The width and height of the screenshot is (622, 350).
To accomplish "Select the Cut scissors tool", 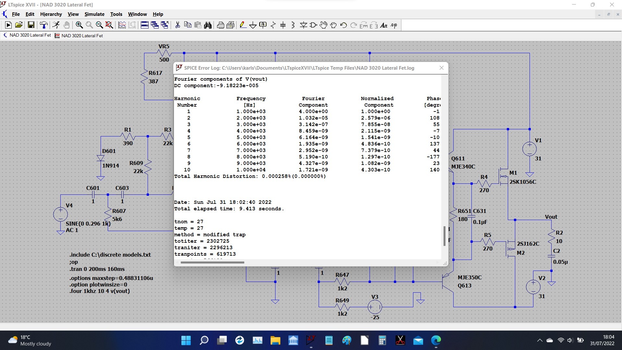I will click(177, 25).
